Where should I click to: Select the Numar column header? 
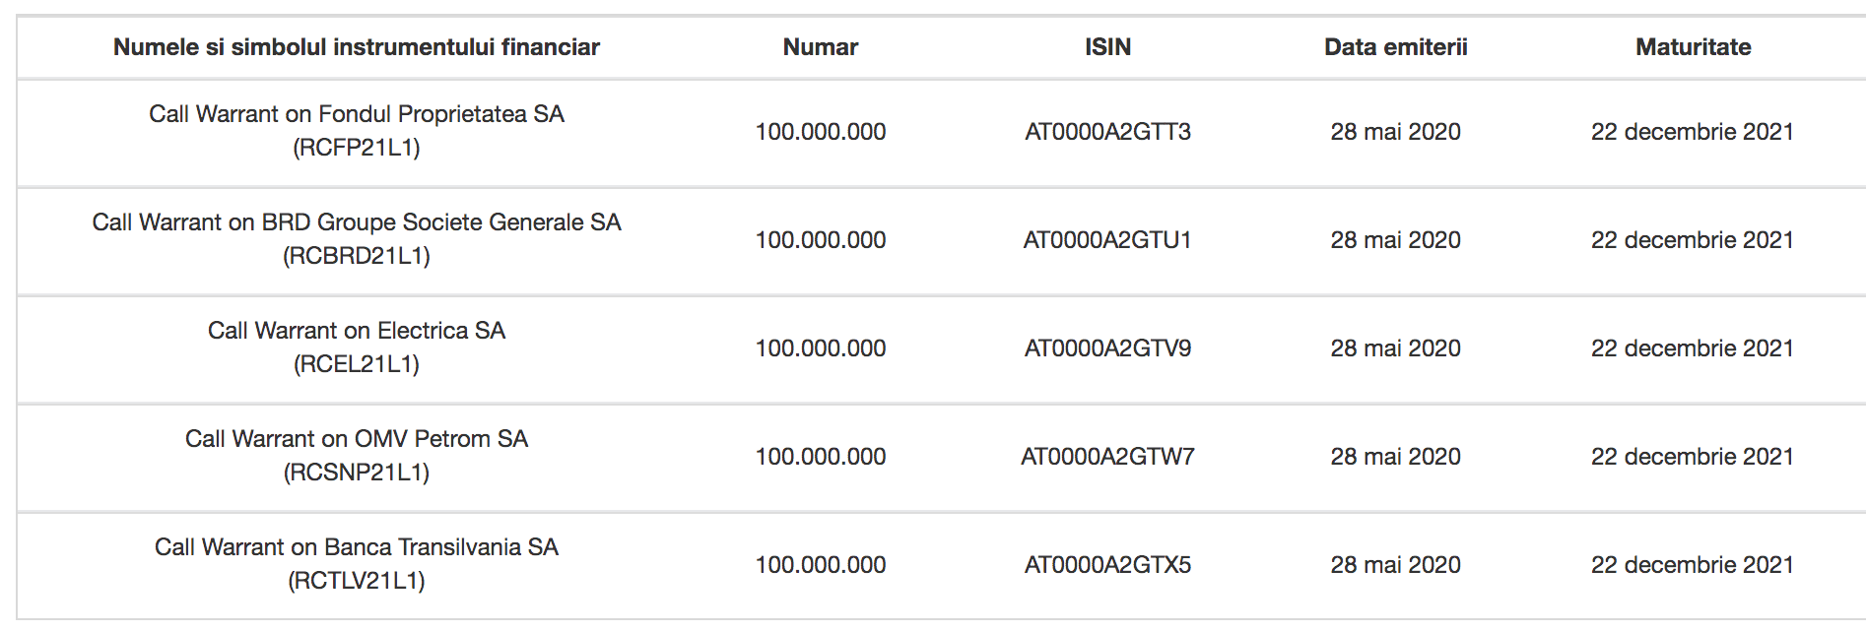pos(821,47)
